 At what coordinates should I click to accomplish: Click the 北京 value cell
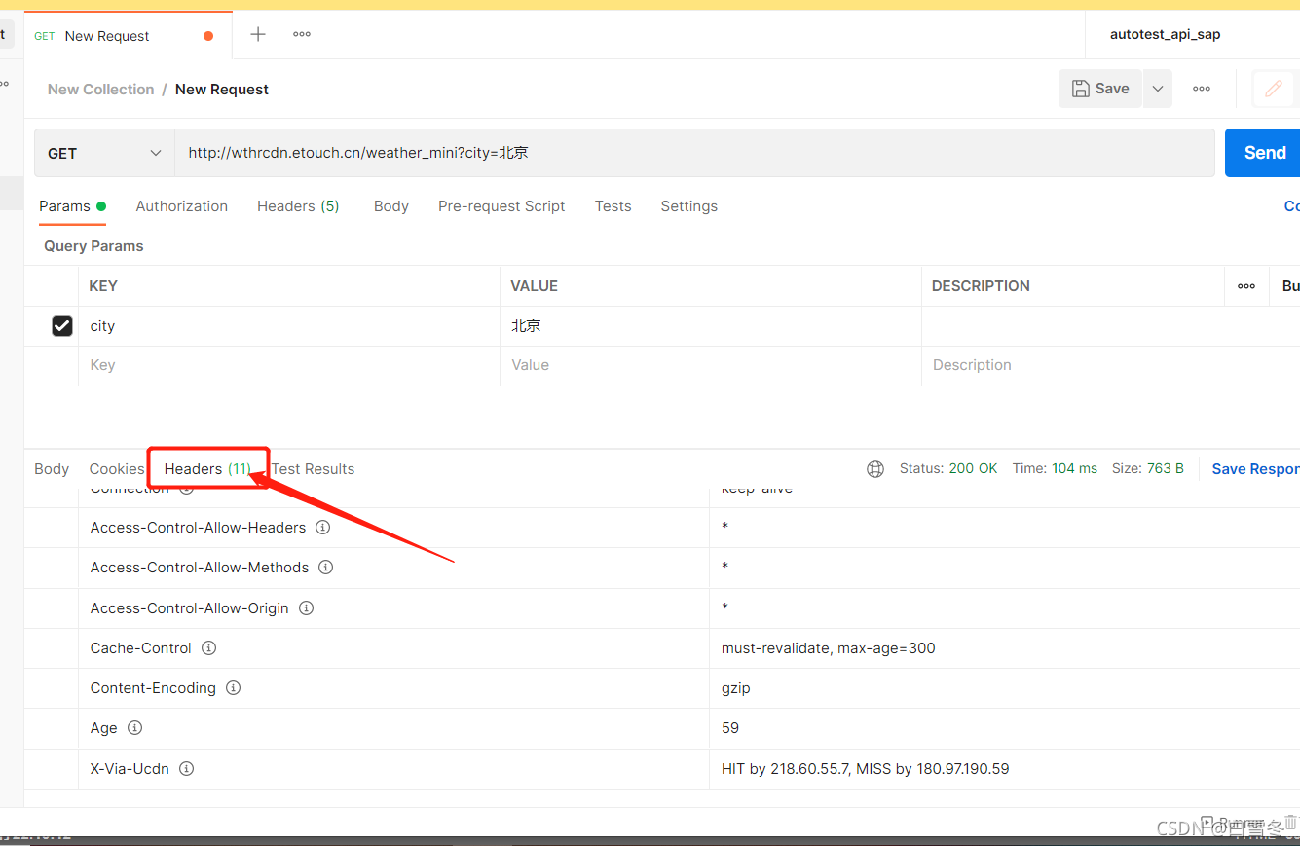coord(711,326)
